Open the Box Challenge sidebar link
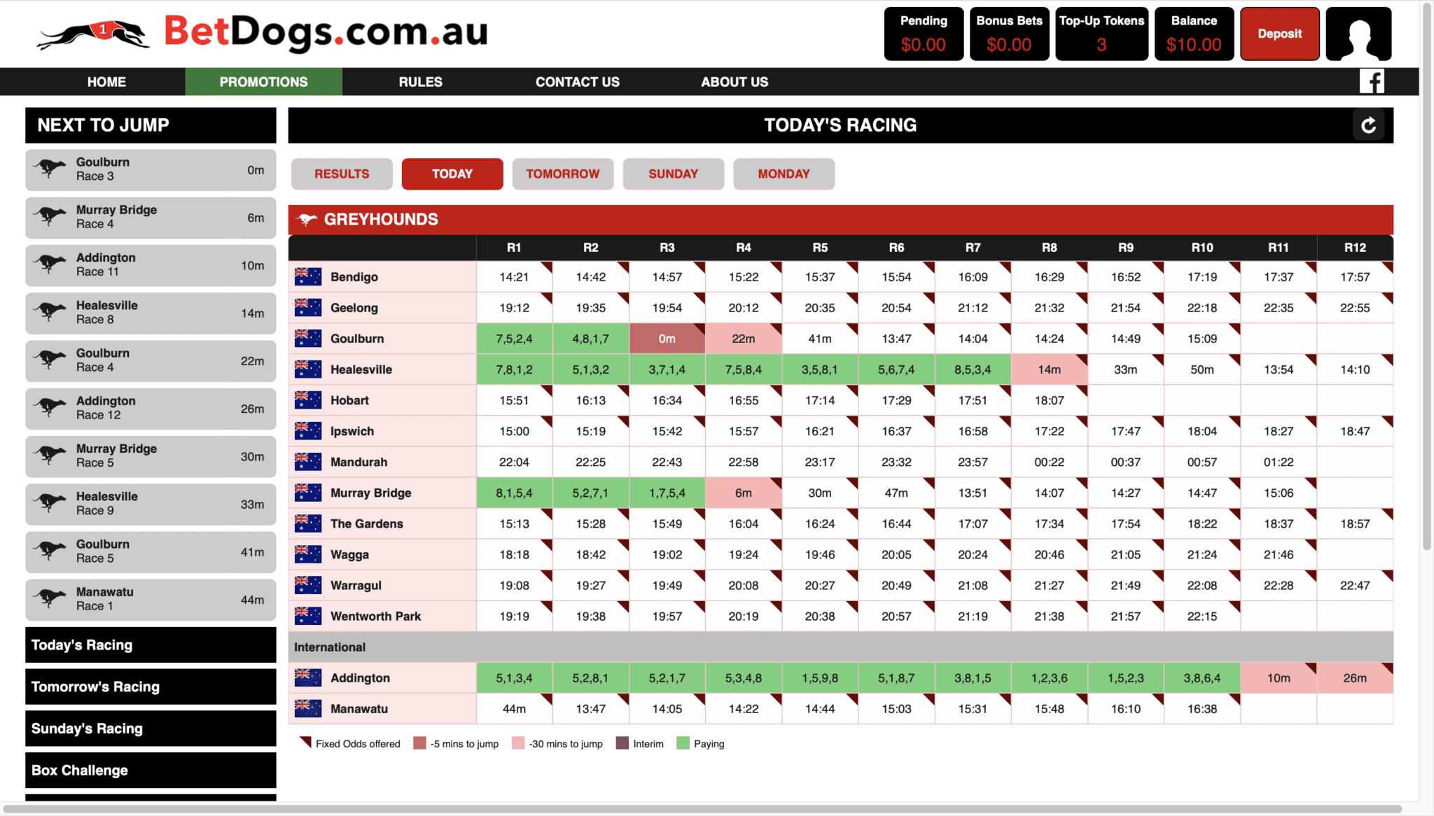The width and height of the screenshot is (1434, 816). pos(151,770)
